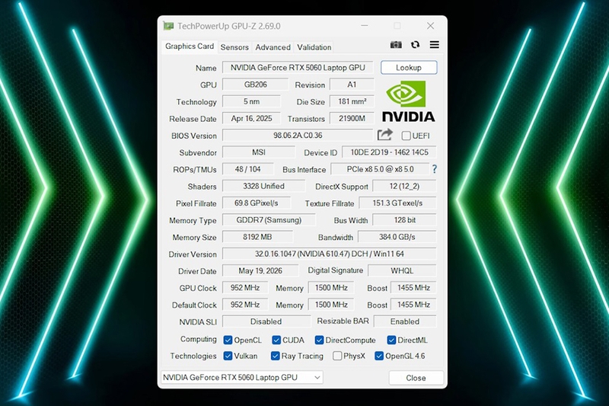Click the 128 bit bus width field

pyautogui.click(x=404, y=220)
